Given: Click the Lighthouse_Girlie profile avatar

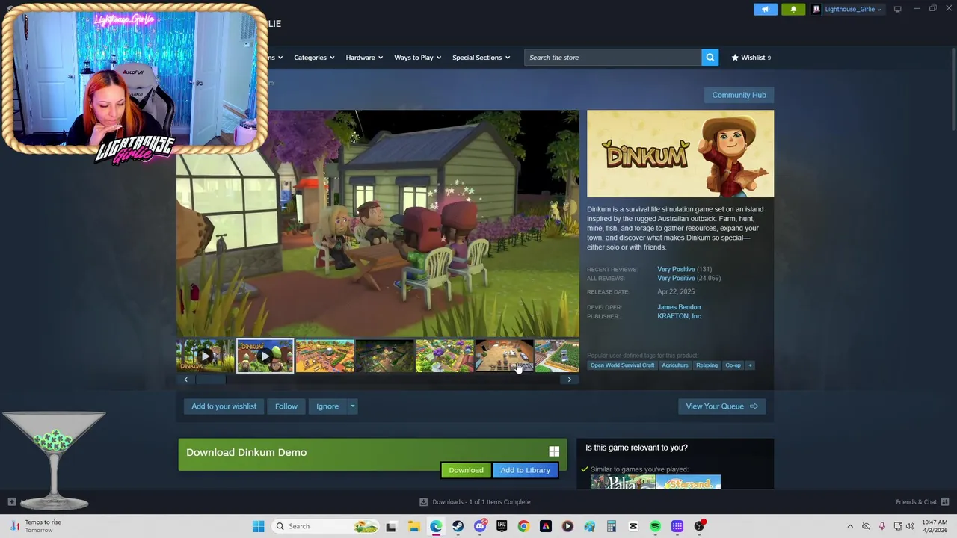Looking at the screenshot, I should click(816, 9).
